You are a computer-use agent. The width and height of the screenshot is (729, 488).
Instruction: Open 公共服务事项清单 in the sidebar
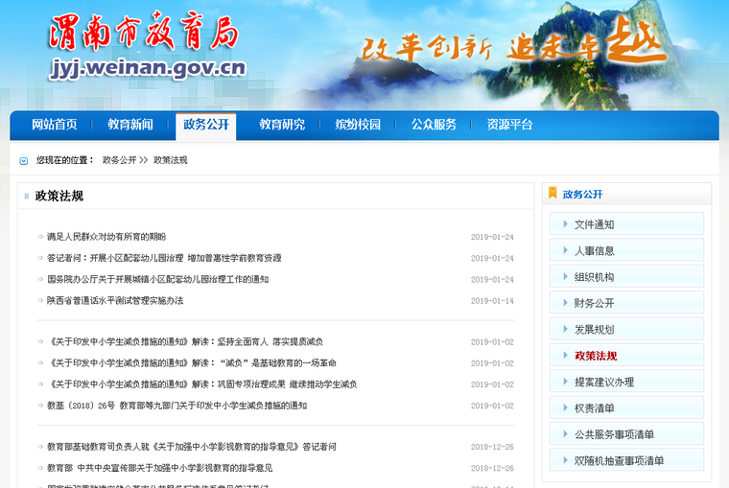coord(626,434)
